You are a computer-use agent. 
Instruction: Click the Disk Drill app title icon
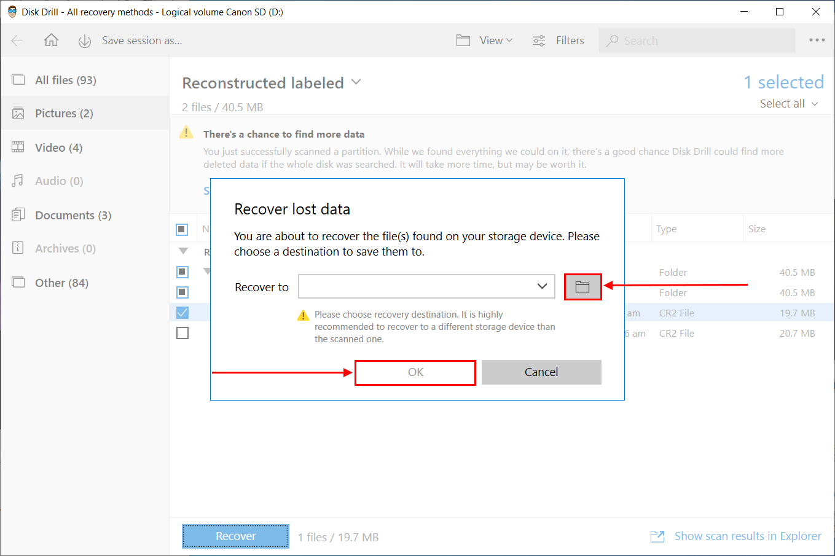coord(12,12)
